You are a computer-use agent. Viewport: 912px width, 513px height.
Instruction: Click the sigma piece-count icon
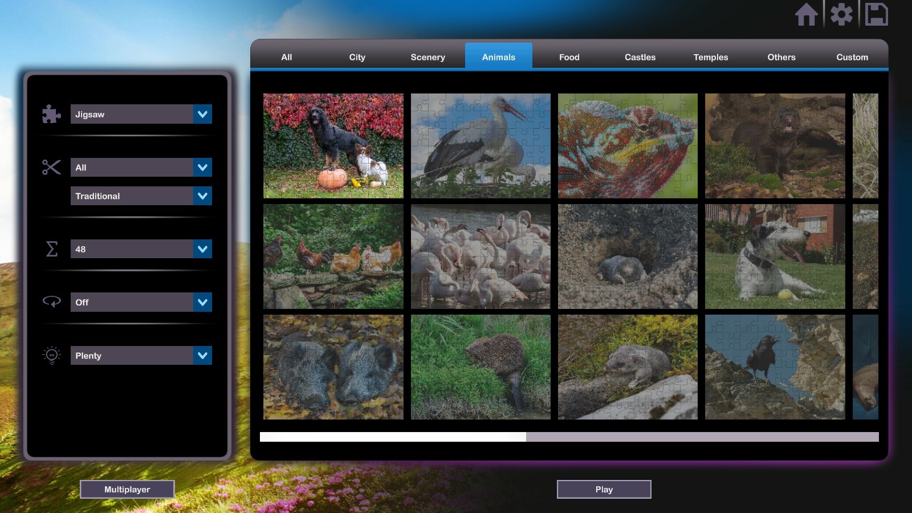click(51, 249)
